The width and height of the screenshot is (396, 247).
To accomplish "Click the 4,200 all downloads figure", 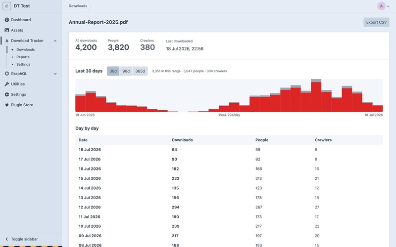I will [86, 47].
